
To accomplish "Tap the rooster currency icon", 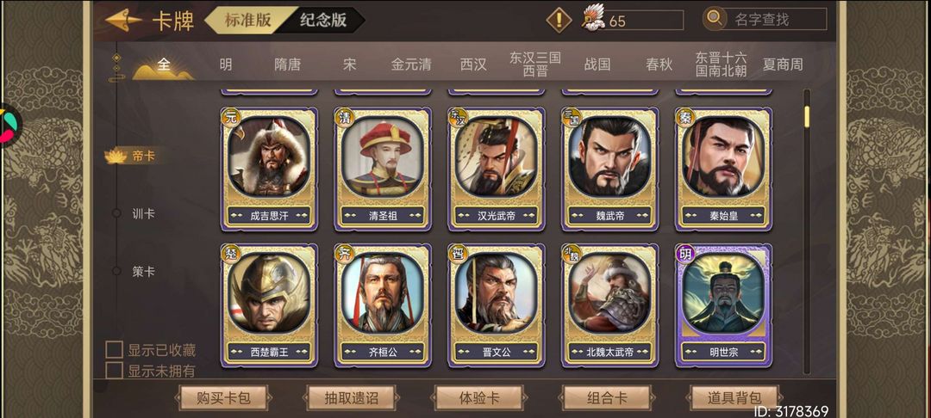I will pyautogui.click(x=592, y=19).
